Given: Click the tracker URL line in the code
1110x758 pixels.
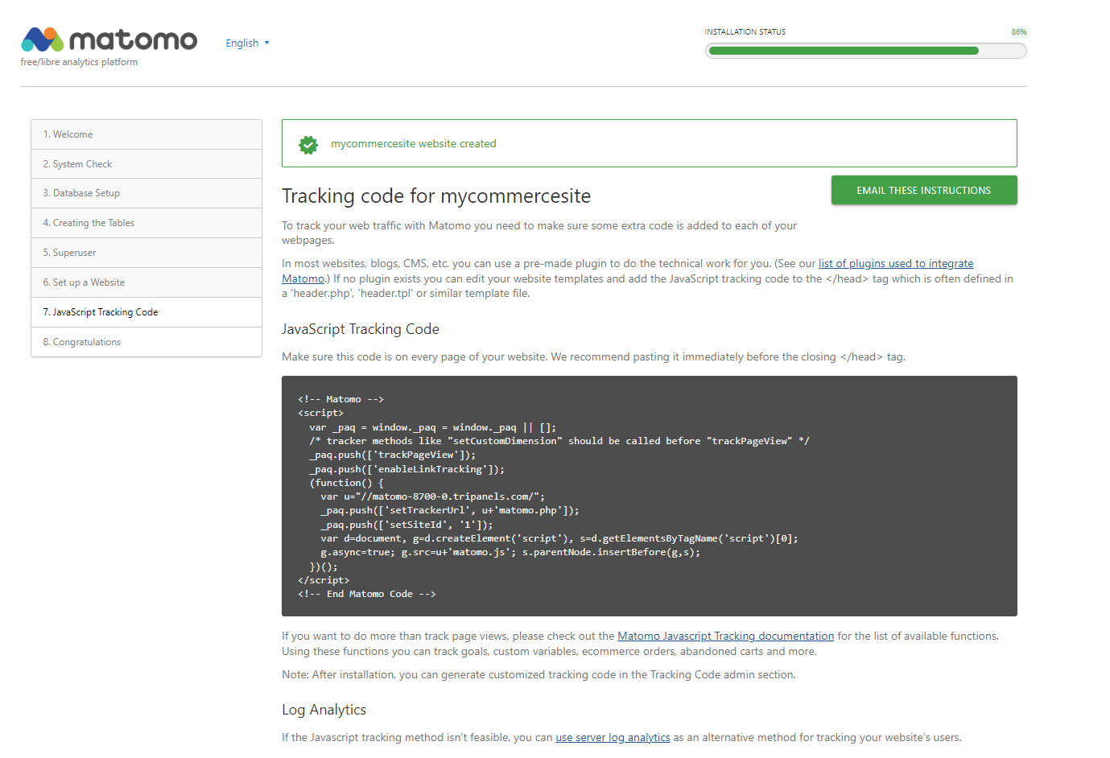Looking at the screenshot, I should pyautogui.click(x=432, y=496).
